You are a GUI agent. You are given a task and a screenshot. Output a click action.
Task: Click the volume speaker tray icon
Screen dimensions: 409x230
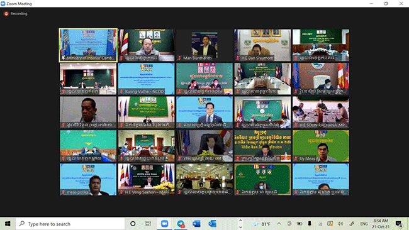click(x=340, y=224)
